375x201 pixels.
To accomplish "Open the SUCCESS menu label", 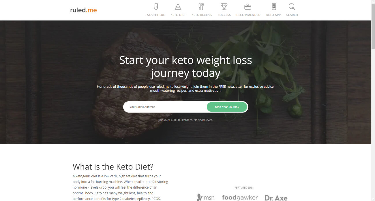I will click(x=224, y=15).
